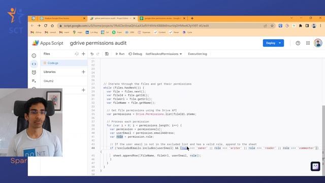Image resolution: width=325 pixels, height=183 pixels.
Task: Open the Chrome profile avatar
Action: coord(314,26)
